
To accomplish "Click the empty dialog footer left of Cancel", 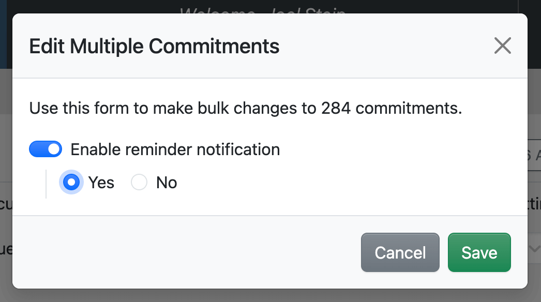I will coord(181,252).
